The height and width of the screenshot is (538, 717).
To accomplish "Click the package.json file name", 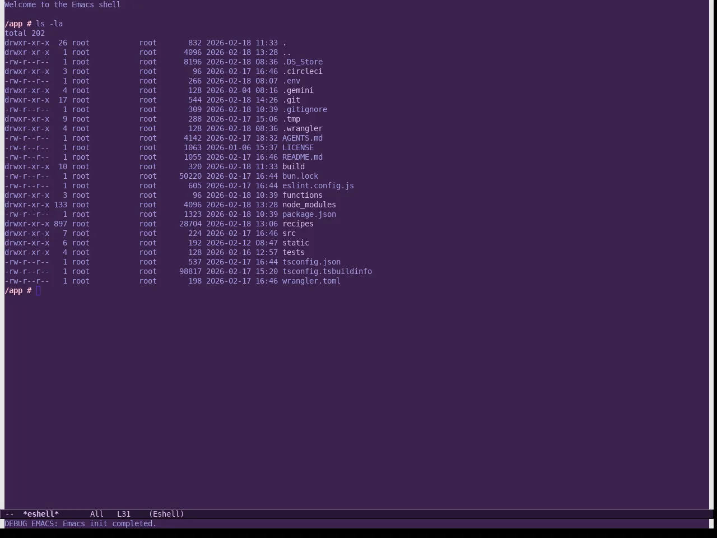I will 309,214.
